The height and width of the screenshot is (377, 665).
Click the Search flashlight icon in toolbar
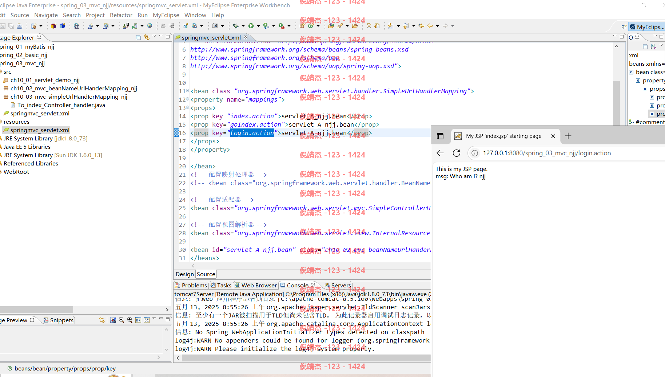point(340,26)
